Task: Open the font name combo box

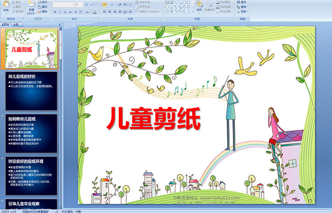Action: (63, 4)
